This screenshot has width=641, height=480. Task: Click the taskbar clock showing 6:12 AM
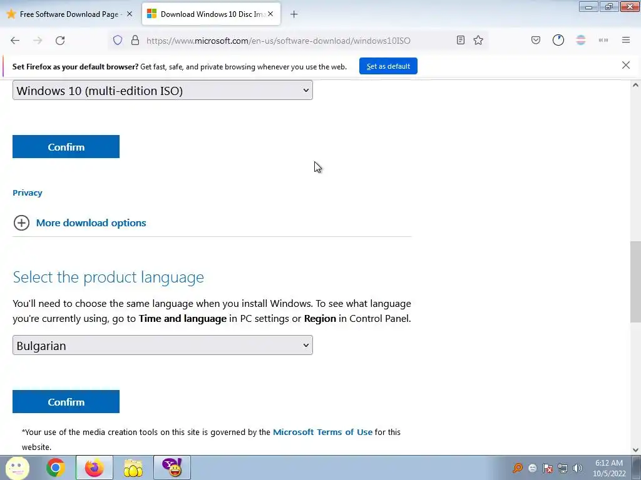click(609, 468)
